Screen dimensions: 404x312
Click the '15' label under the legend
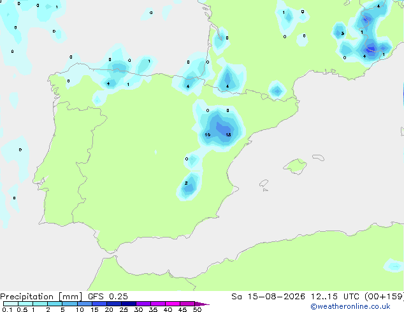(x=94, y=309)
